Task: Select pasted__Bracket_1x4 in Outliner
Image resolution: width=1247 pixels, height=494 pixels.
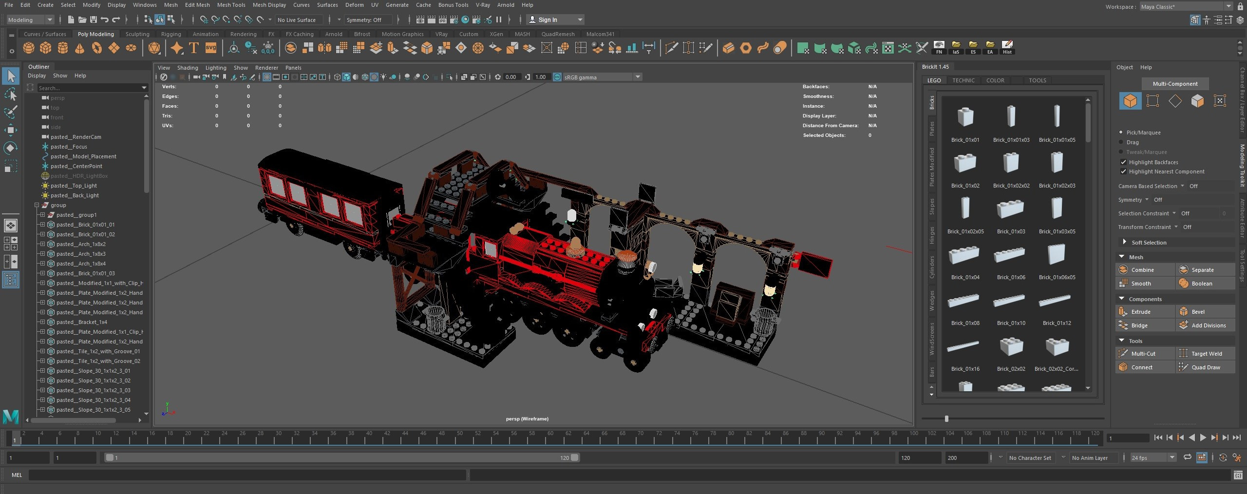Action: pos(81,322)
